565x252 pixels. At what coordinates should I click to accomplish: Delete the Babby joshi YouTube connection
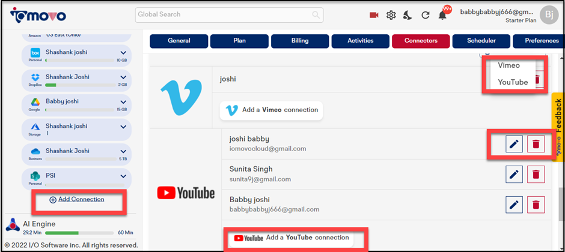536,205
